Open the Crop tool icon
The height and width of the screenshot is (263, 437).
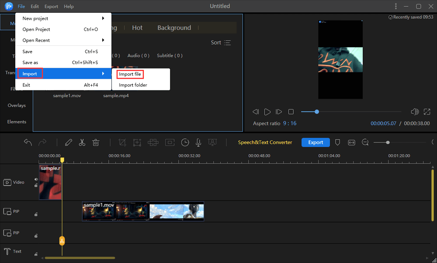click(122, 142)
